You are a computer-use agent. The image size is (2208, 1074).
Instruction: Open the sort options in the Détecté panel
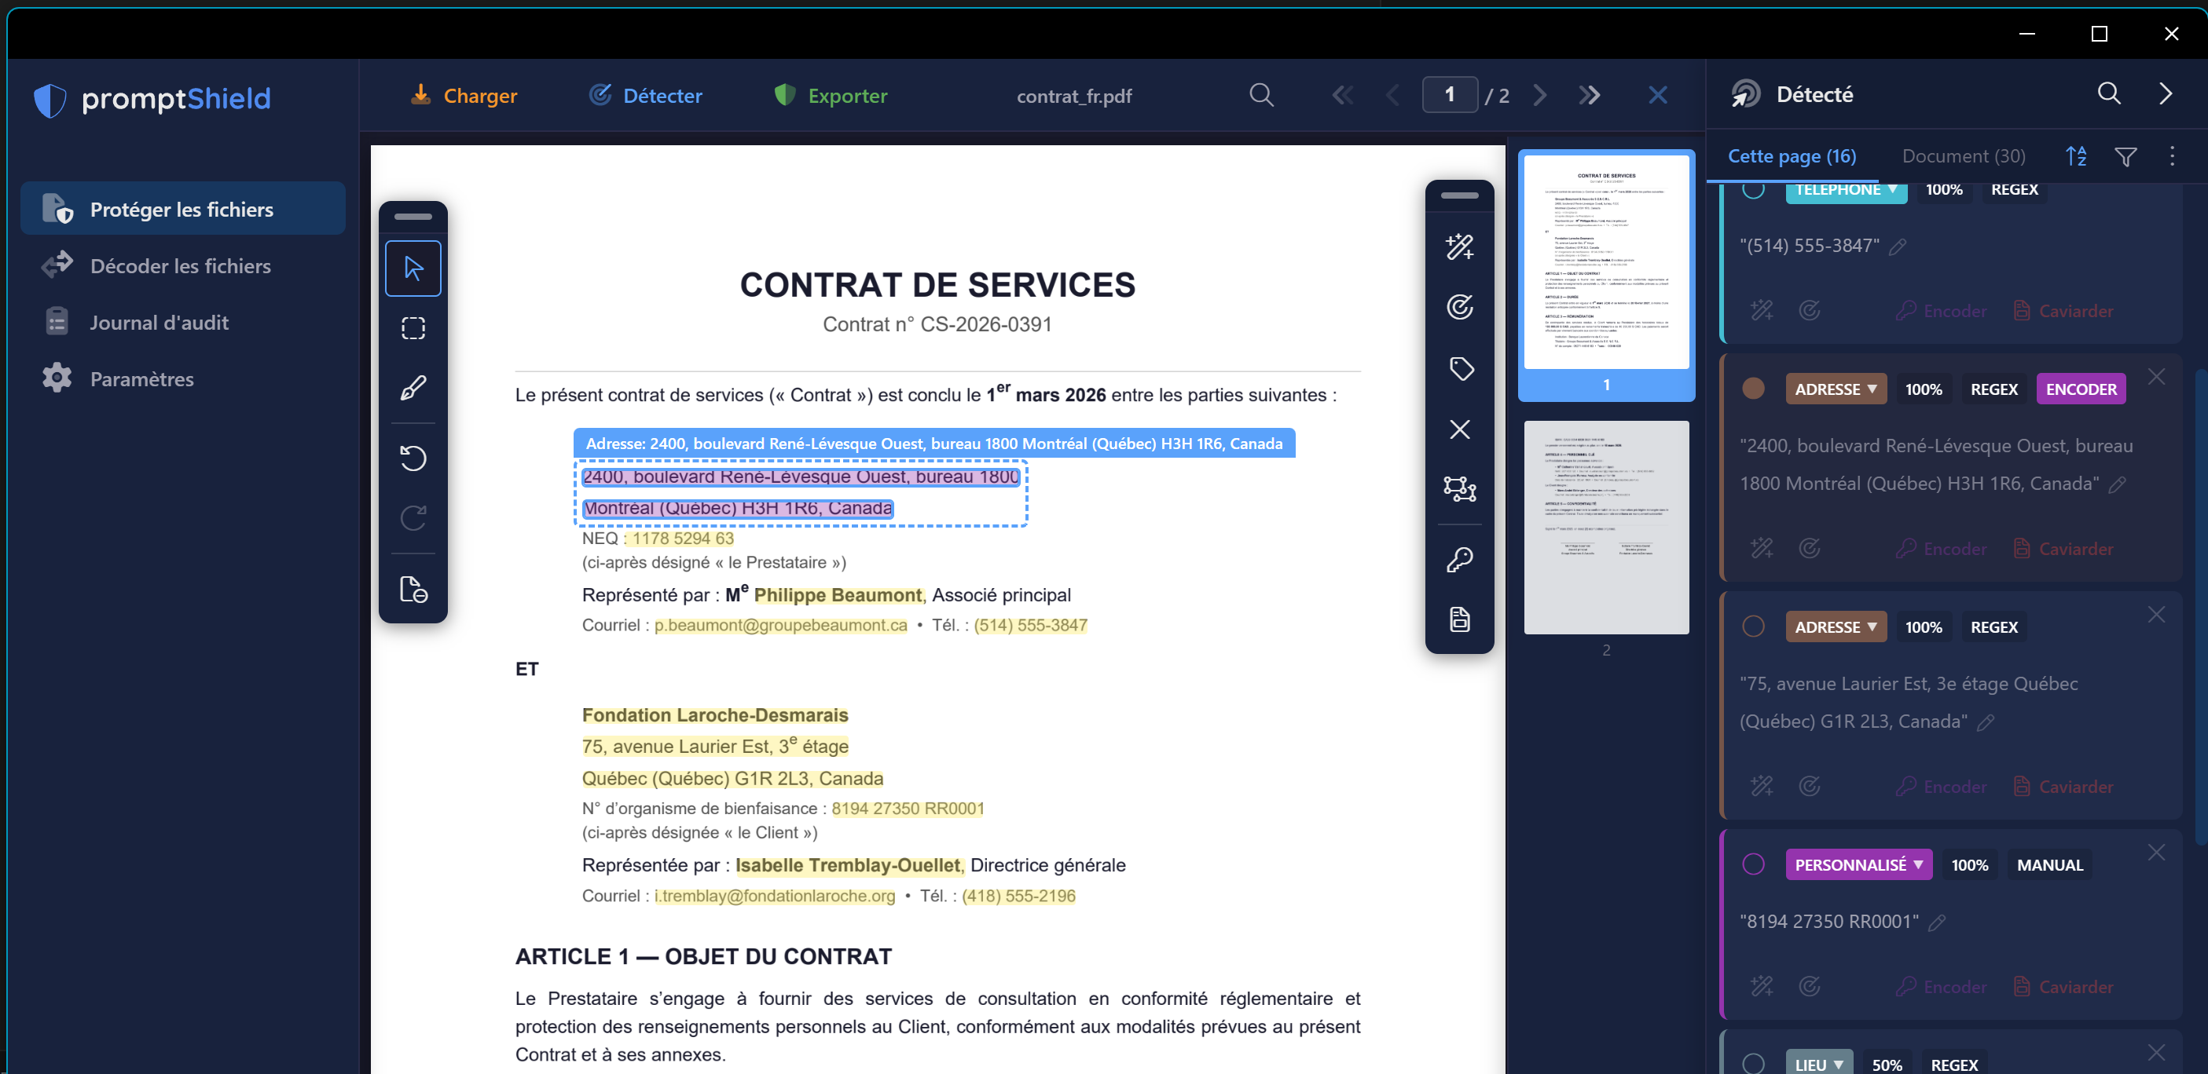pyautogui.click(x=2077, y=156)
